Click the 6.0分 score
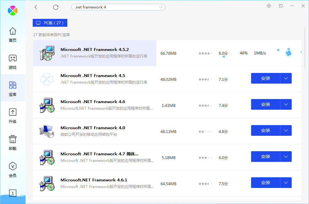Screen dimensions: 309x204 click(223, 158)
